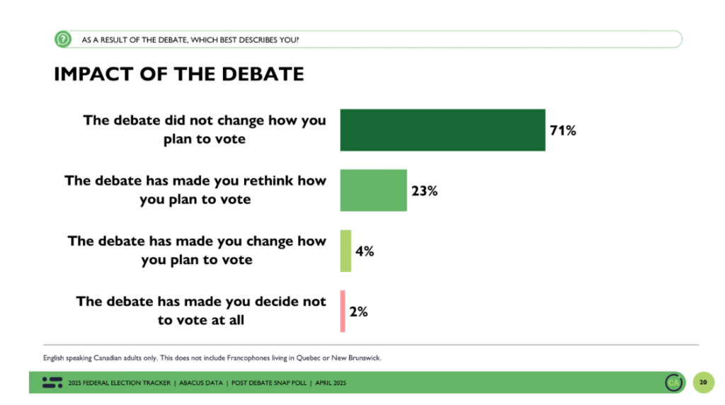This screenshot has width=725, height=405.
Task: Click 'made you rethink' category label
Action: point(195,190)
